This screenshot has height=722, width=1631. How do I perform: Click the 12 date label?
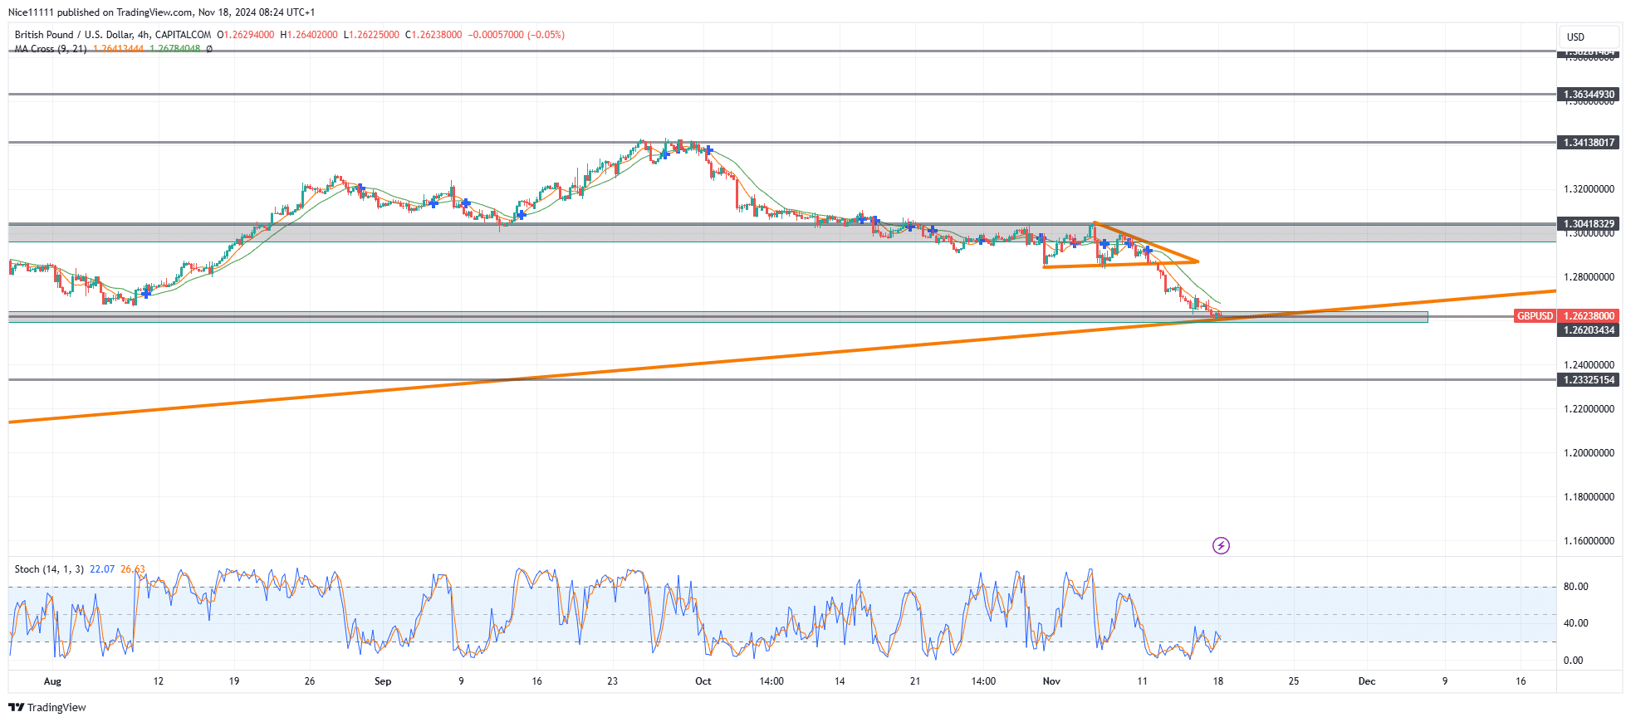click(159, 681)
